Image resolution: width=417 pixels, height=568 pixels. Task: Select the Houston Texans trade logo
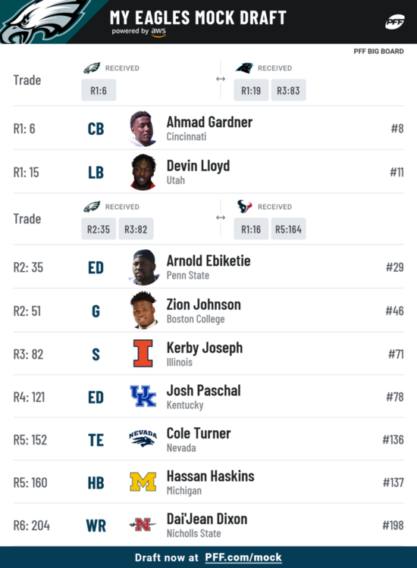244,207
